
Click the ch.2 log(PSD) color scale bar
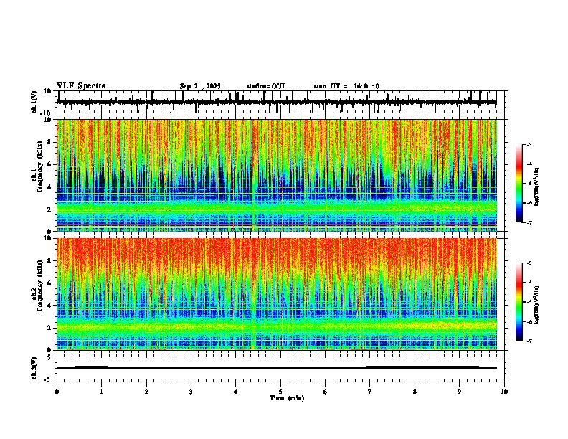519,302
